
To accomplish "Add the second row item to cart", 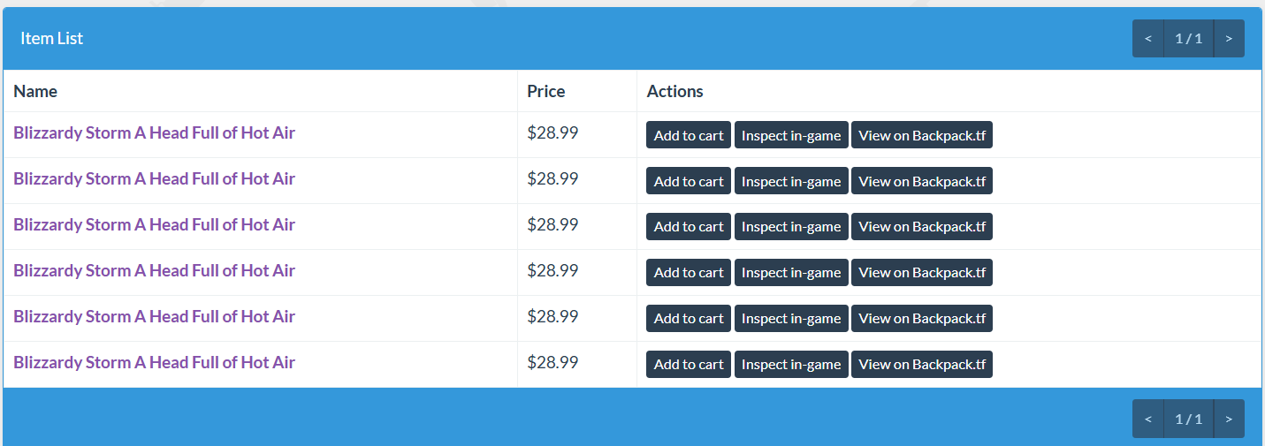I will (x=689, y=181).
